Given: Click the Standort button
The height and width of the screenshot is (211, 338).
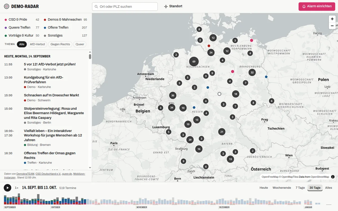Looking at the screenshot, I should tap(173, 6).
